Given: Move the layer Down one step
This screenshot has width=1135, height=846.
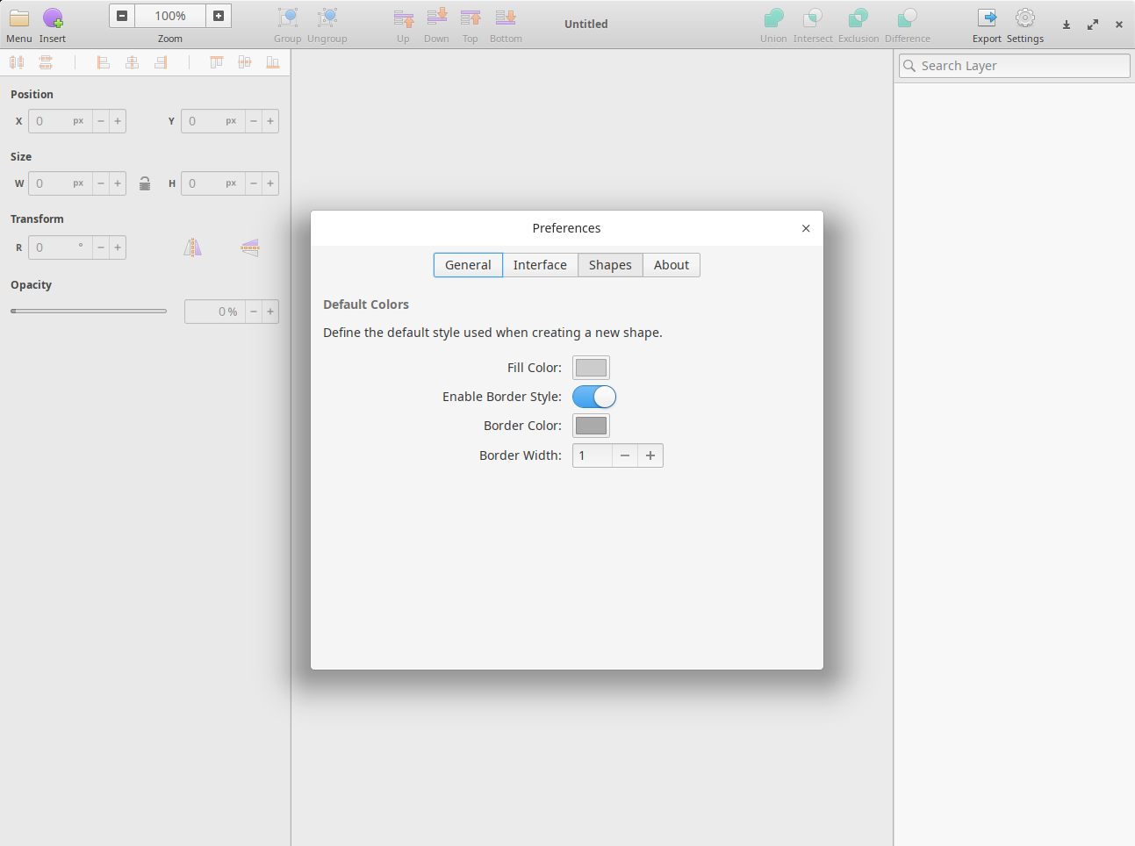Looking at the screenshot, I should (x=436, y=18).
